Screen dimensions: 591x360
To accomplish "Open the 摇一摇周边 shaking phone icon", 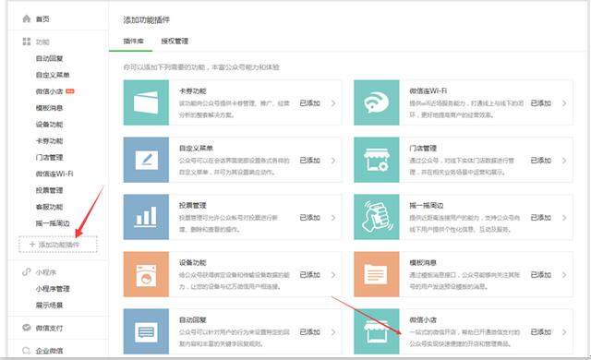I will 377,217.
